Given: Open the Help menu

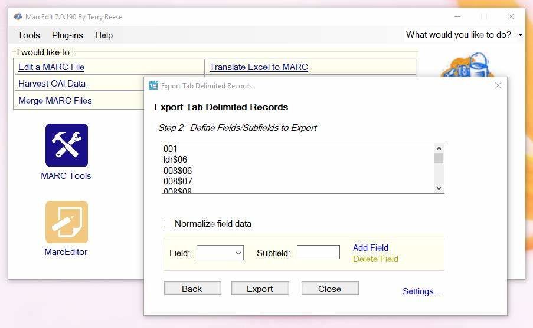Looking at the screenshot, I should [104, 35].
